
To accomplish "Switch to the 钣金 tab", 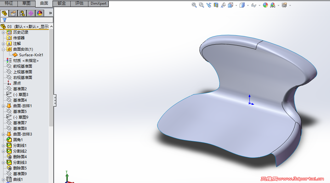I will pos(62,3).
